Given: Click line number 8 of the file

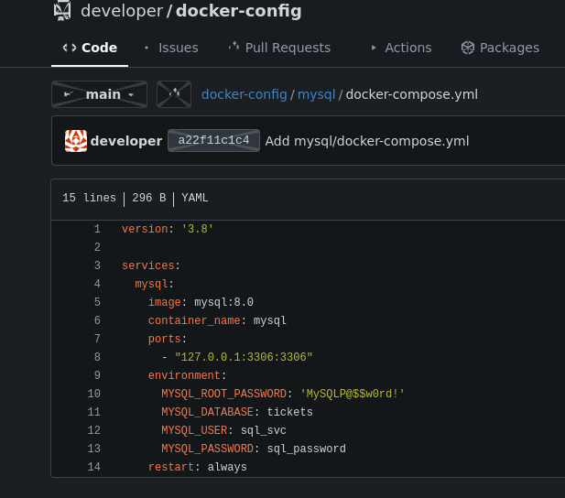Looking at the screenshot, I should pyautogui.click(x=97, y=357).
